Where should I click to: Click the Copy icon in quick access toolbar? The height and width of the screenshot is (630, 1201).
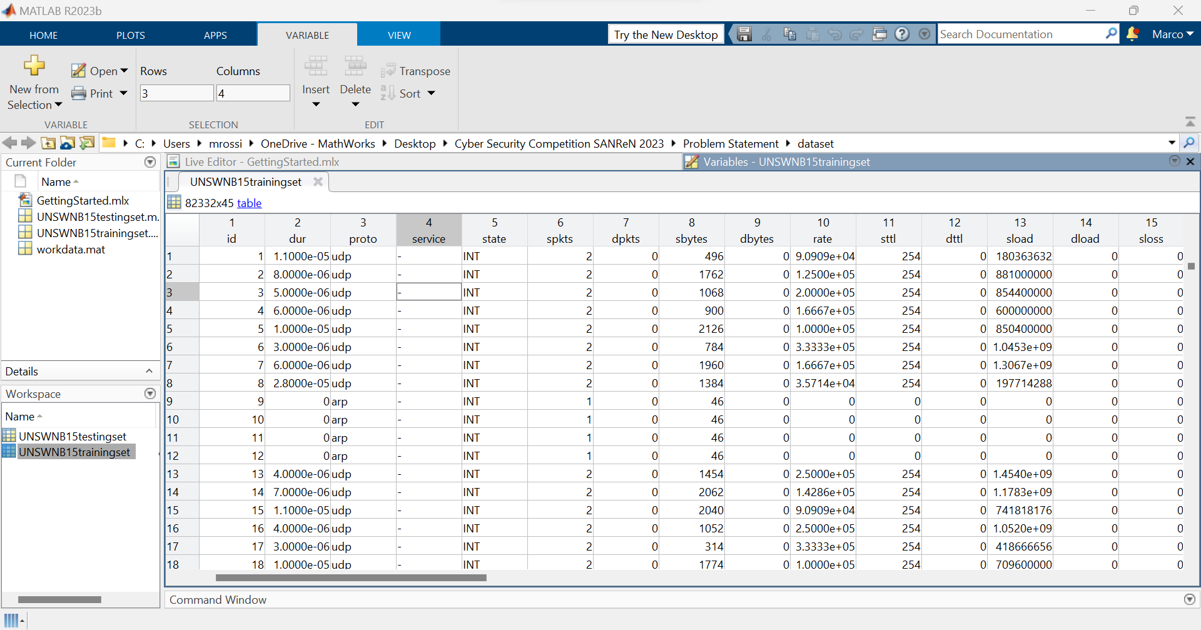(789, 34)
